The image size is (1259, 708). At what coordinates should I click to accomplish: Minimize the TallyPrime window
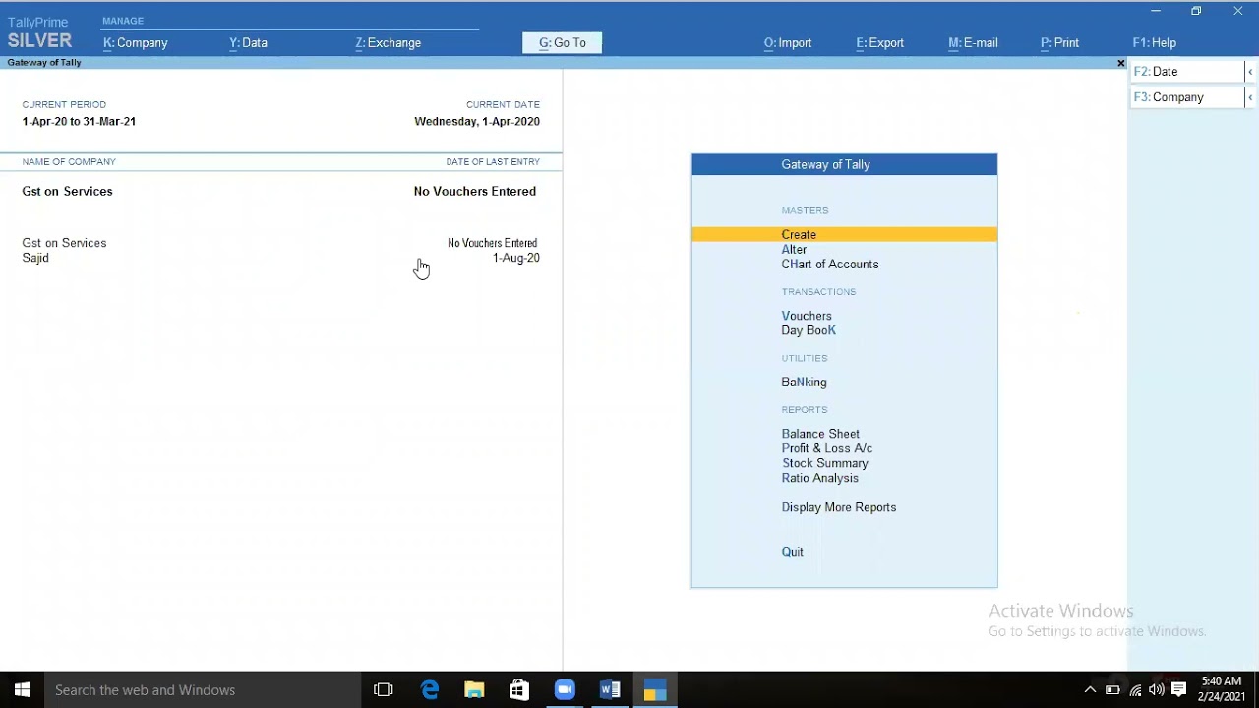tap(1156, 11)
